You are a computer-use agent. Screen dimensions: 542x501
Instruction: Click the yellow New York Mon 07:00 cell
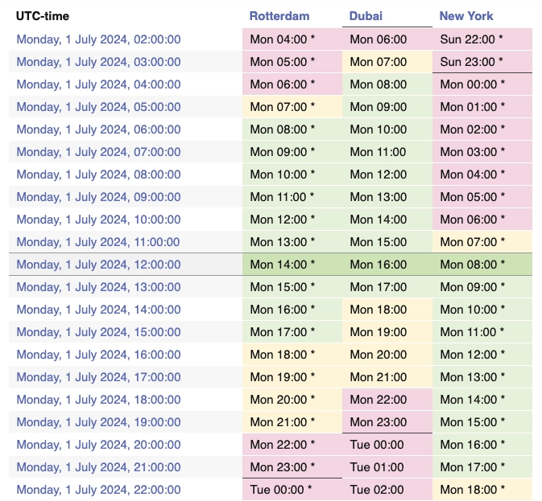tap(482, 242)
